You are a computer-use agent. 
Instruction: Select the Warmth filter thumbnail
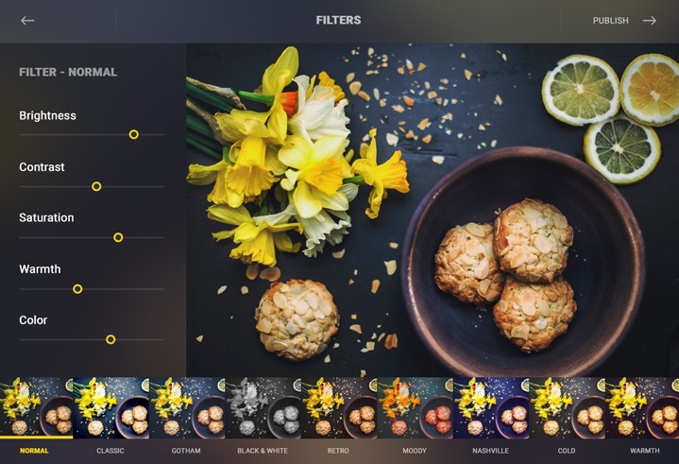(642, 407)
